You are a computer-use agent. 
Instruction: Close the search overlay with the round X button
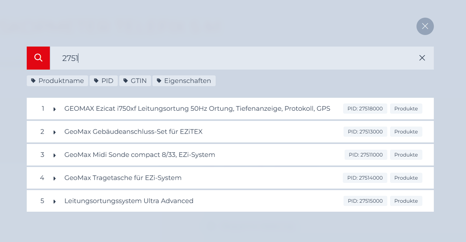pyautogui.click(x=425, y=26)
